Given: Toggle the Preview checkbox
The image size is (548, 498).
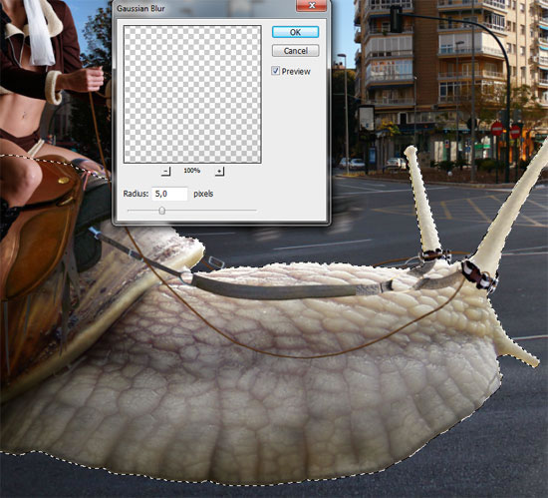Looking at the screenshot, I should pos(276,71).
